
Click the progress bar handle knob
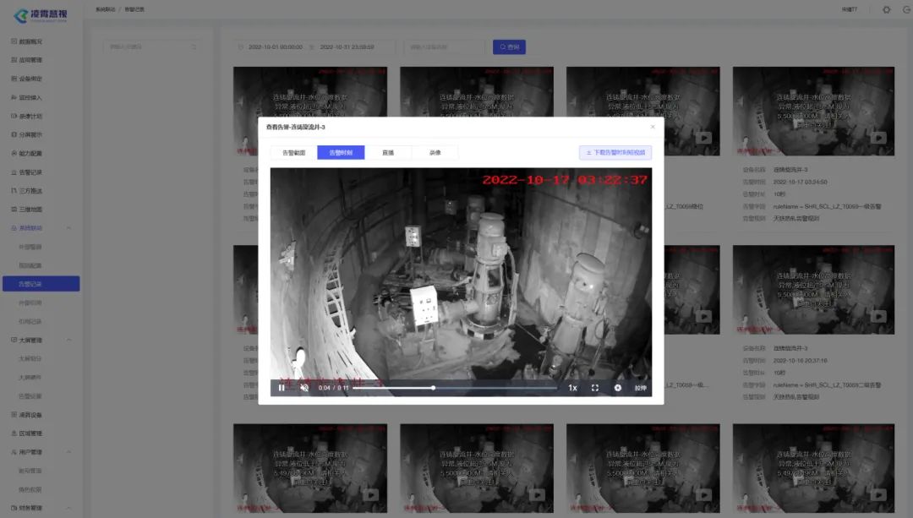point(433,388)
